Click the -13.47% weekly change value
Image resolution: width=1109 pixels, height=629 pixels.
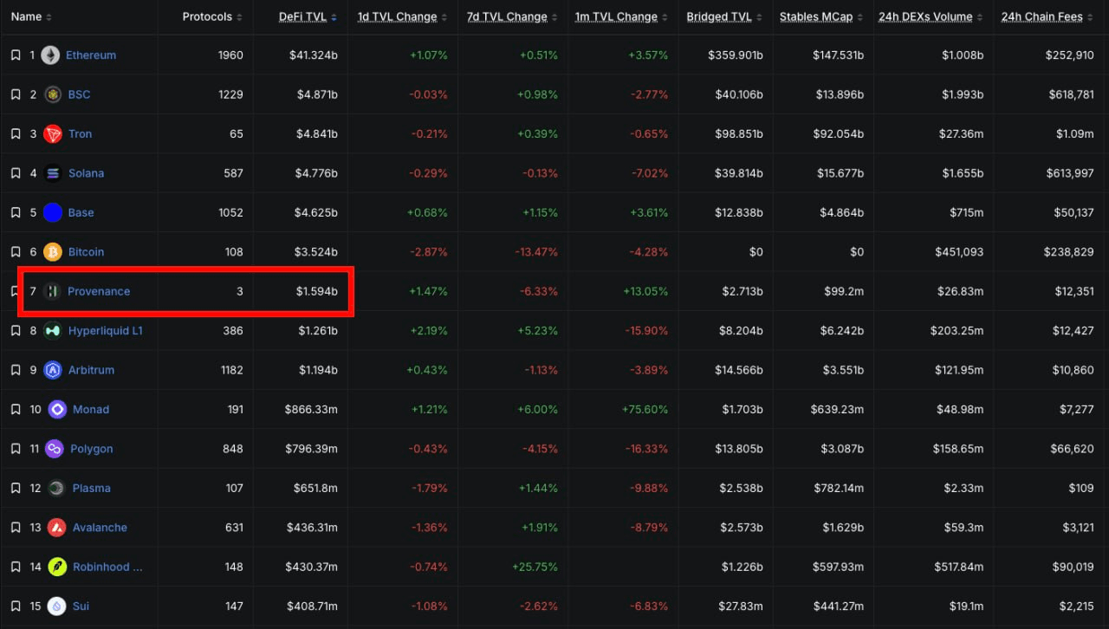click(536, 252)
